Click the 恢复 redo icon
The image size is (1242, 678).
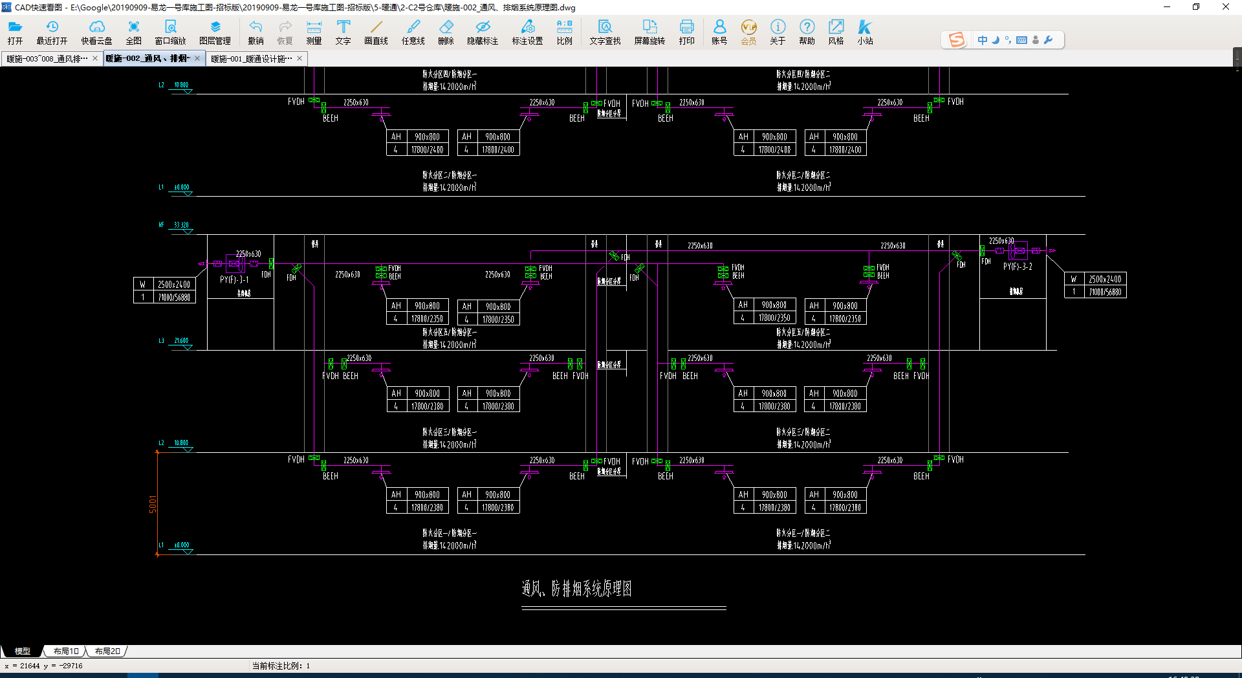tap(285, 32)
